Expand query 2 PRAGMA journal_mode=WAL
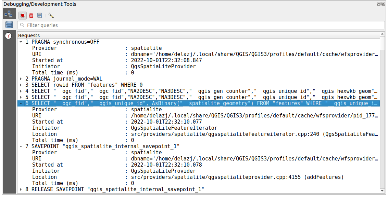Image resolution: width=388 pixels, height=198 pixels. tap(21, 79)
